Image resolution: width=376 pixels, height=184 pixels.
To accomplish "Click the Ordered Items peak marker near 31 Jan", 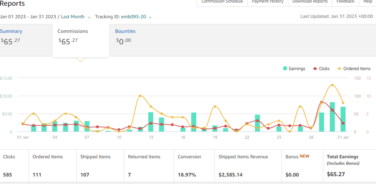I will pyautogui.click(x=332, y=85).
